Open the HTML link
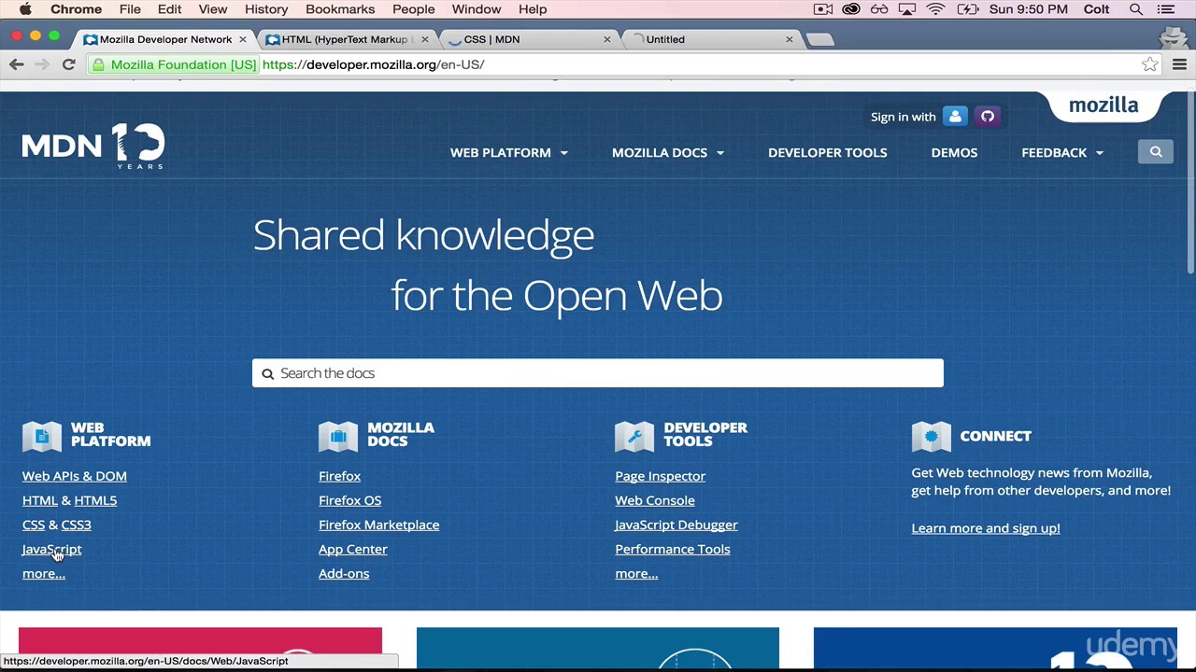 (x=39, y=500)
